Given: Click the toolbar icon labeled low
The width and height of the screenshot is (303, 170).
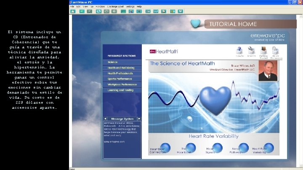Looking at the screenshot, I should (x=148, y=11).
